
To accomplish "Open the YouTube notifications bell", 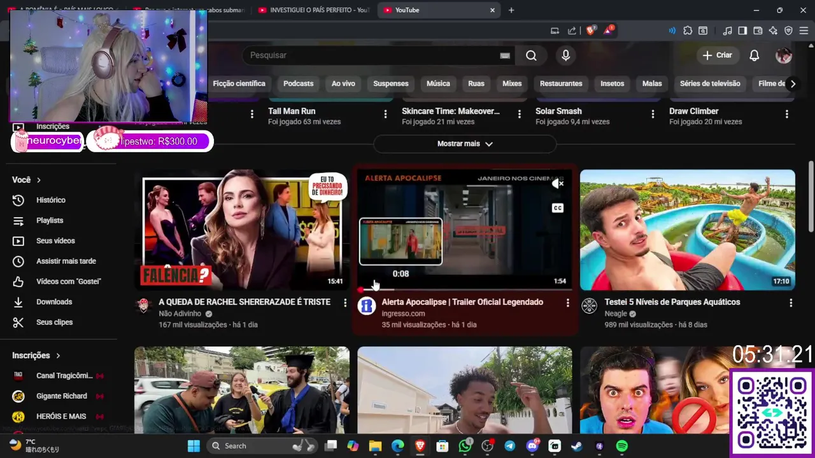I will (754, 55).
